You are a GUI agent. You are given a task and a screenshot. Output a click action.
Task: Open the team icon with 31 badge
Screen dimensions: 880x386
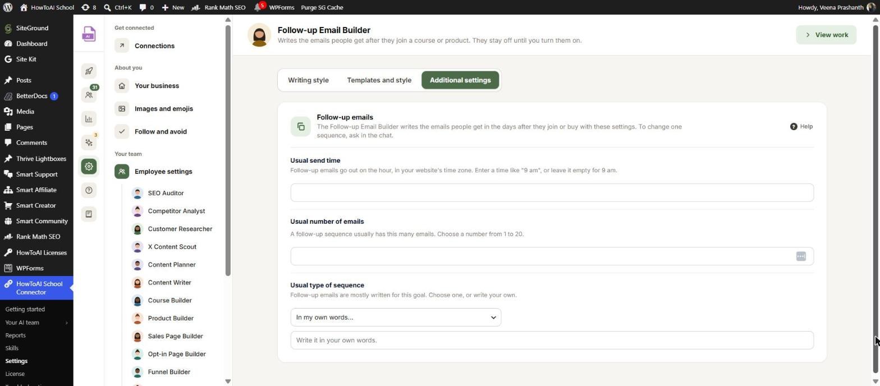point(89,95)
